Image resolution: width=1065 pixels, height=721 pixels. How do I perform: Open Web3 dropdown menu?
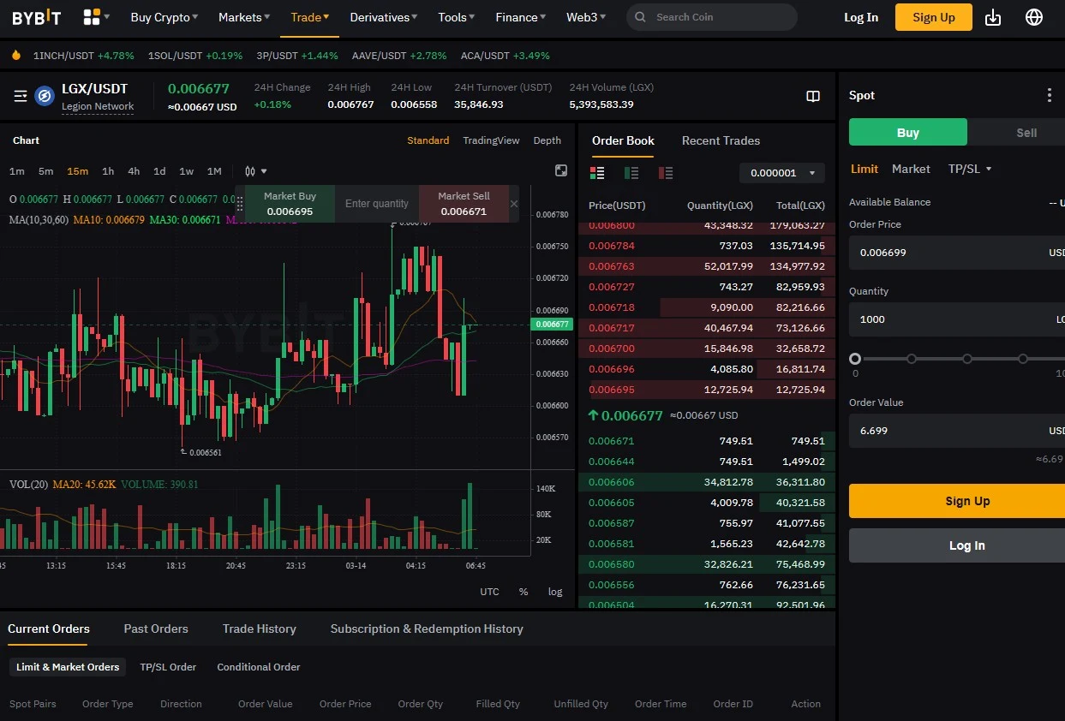[586, 17]
